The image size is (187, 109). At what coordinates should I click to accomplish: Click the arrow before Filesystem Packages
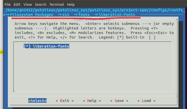pos(8,15)
